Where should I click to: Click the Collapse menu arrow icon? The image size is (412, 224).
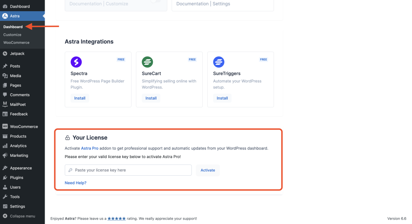pos(5,216)
